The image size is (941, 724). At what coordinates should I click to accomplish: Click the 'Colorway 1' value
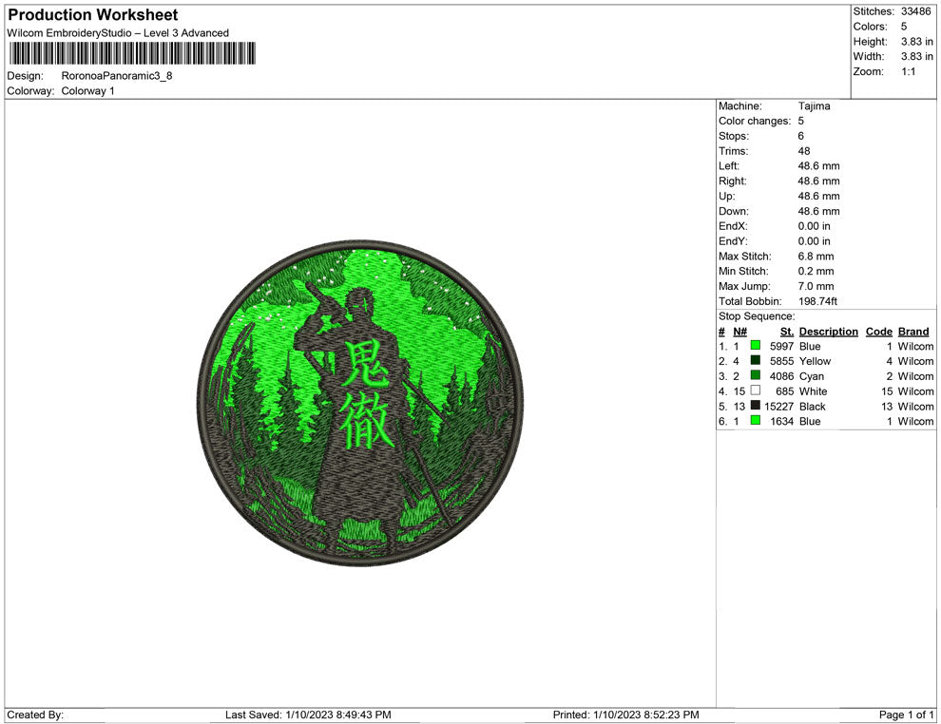pos(87,90)
